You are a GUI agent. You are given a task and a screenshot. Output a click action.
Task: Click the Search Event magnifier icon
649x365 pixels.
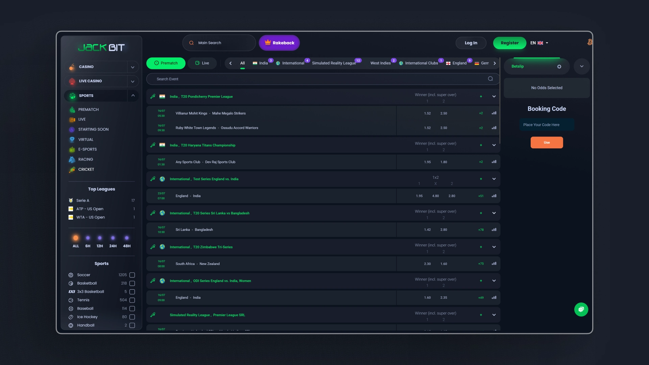(x=490, y=79)
